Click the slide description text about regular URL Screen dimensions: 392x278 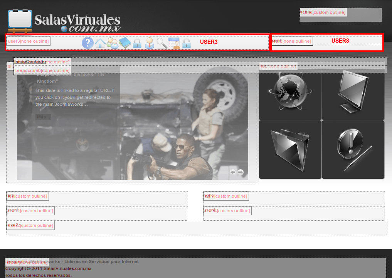coord(75,97)
